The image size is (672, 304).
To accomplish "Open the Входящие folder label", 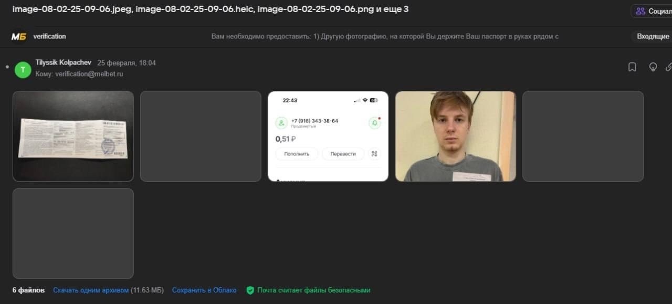I will [653, 36].
